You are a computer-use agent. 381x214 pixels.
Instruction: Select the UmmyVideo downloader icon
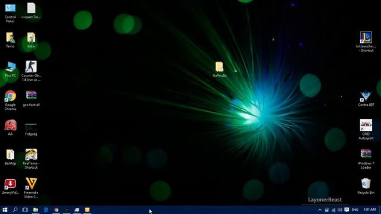[x=10, y=184]
